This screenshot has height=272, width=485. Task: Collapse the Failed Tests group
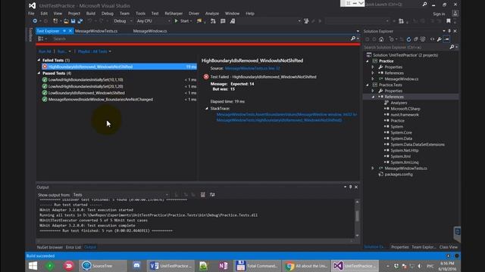coord(39,60)
